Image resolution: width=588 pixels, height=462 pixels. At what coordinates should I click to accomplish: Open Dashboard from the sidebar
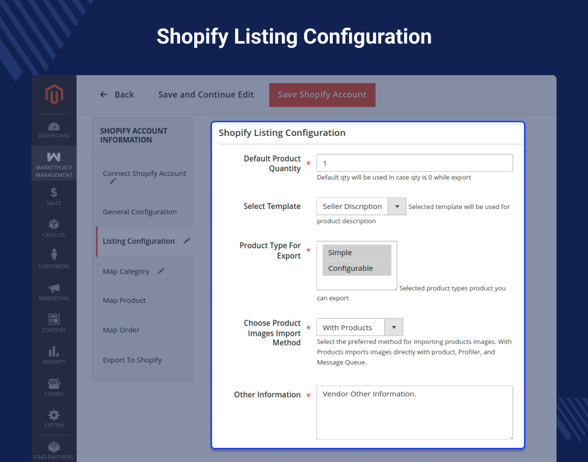[54, 130]
